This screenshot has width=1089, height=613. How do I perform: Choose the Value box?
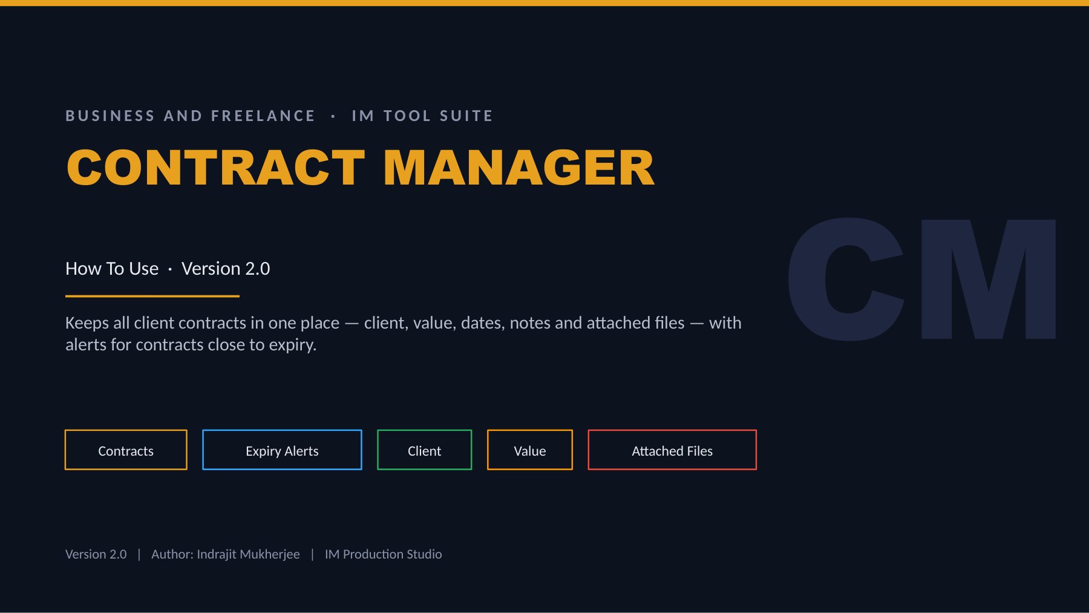coord(529,450)
